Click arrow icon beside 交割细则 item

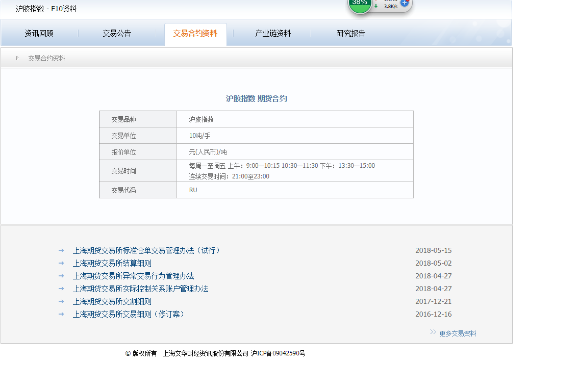tap(61, 301)
